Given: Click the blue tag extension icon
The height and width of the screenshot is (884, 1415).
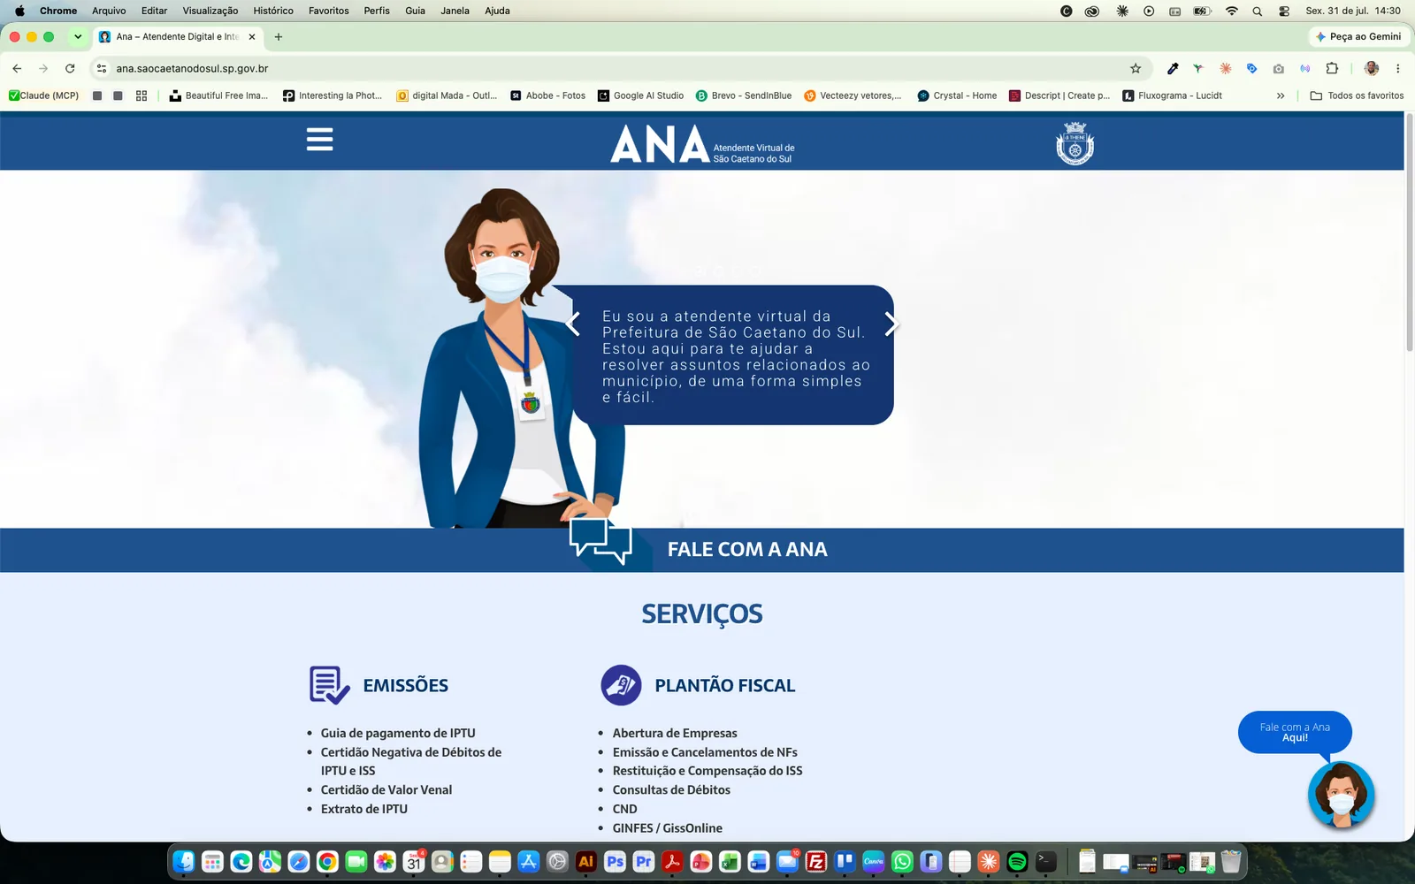Looking at the screenshot, I should click(x=1251, y=68).
